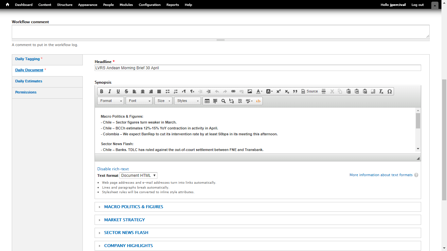The image size is (447, 251).
Task: Switch to the Daily Tagging tab
Action: pos(27,59)
